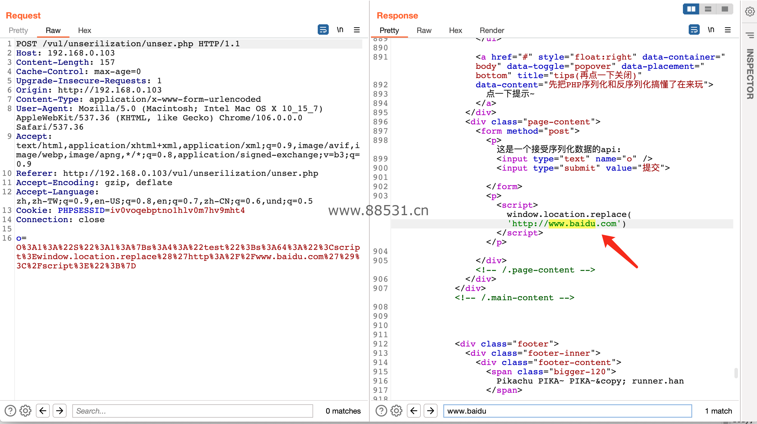Click the Content-Type header line
757x424 pixels.
click(x=138, y=99)
